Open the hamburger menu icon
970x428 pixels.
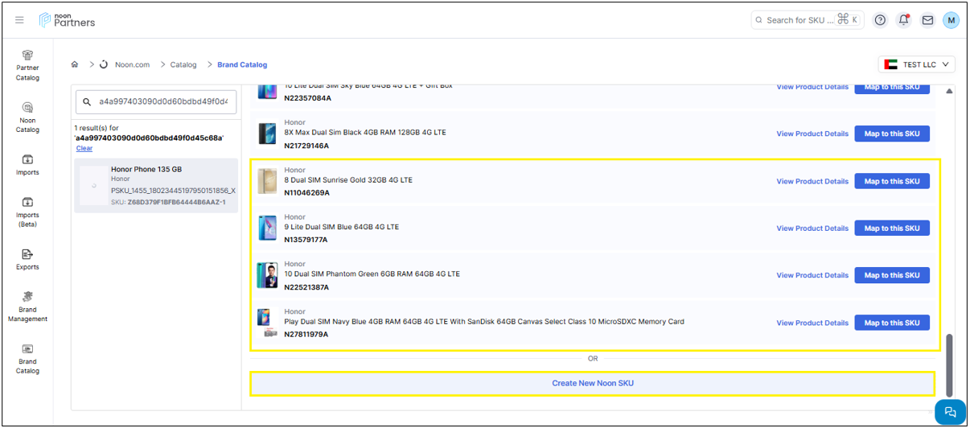[19, 20]
